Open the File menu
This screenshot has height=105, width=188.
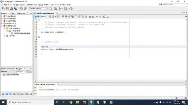coord(2,5)
